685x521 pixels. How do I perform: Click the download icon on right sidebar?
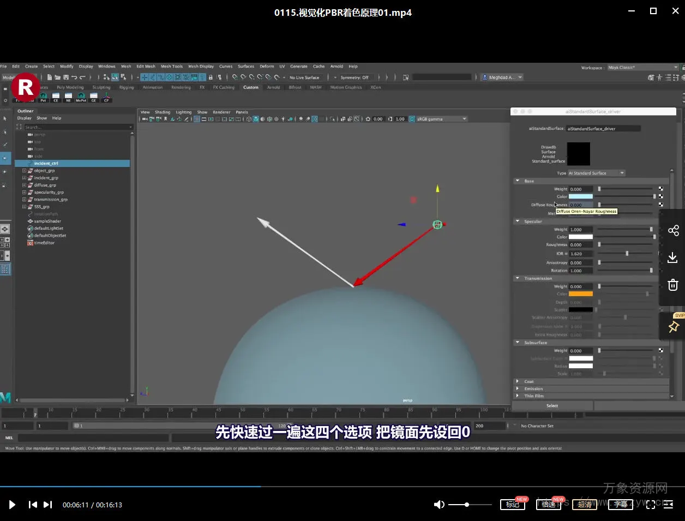(x=673, y=257)
